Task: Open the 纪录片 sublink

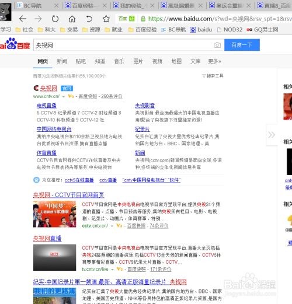Action: 142,130
